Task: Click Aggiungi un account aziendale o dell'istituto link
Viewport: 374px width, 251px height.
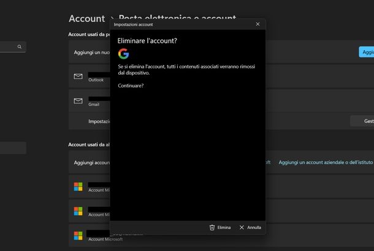Action: pyautogui.click(x=326, y=162)
